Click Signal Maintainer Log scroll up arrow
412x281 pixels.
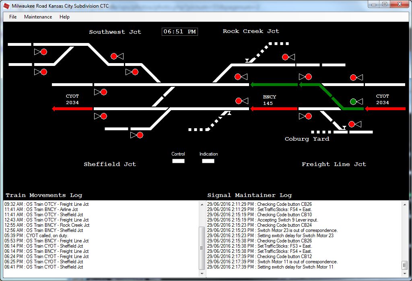(x=405, y=205)
